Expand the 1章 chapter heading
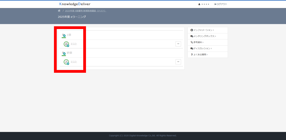The image size is (286, 140). pos(69,35)
